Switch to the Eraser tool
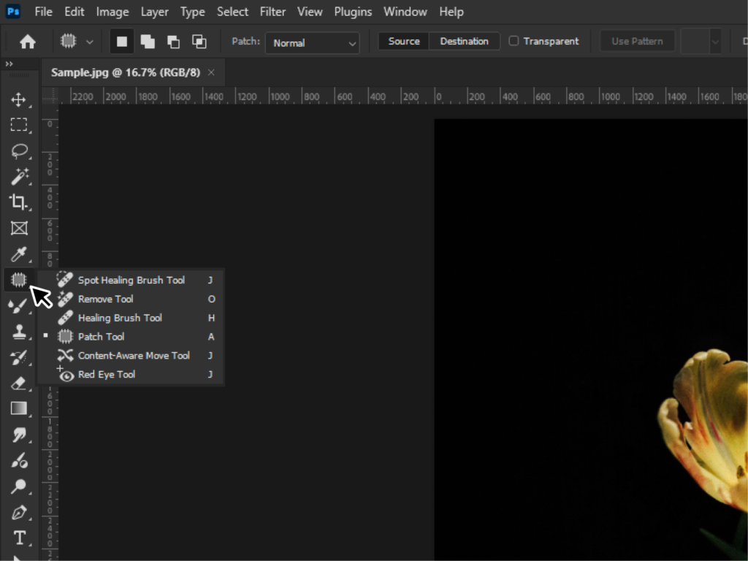Image resolution: width=748 pixels, height=561 pixels. pos(20,383)
